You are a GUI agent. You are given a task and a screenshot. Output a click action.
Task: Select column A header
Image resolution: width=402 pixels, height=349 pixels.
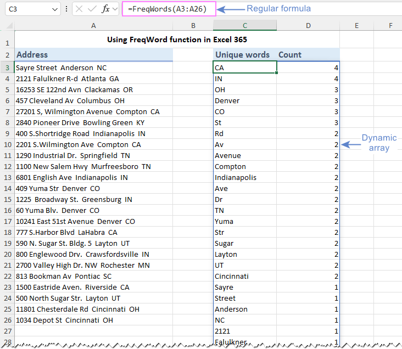point(93,25)
